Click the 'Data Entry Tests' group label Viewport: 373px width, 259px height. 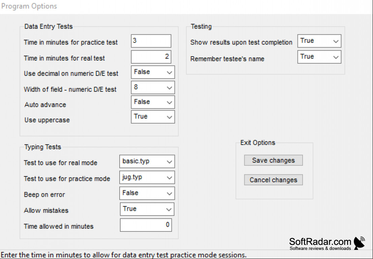pos(49,26)
